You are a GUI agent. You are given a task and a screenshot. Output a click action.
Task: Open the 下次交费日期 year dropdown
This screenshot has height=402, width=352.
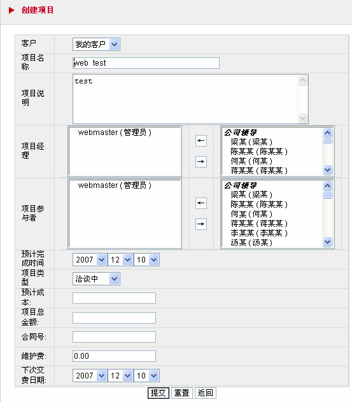[x=90, y=376]
